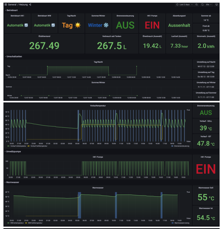
Task: Switch to TV kiosk view mode
Action: point(217,5)
